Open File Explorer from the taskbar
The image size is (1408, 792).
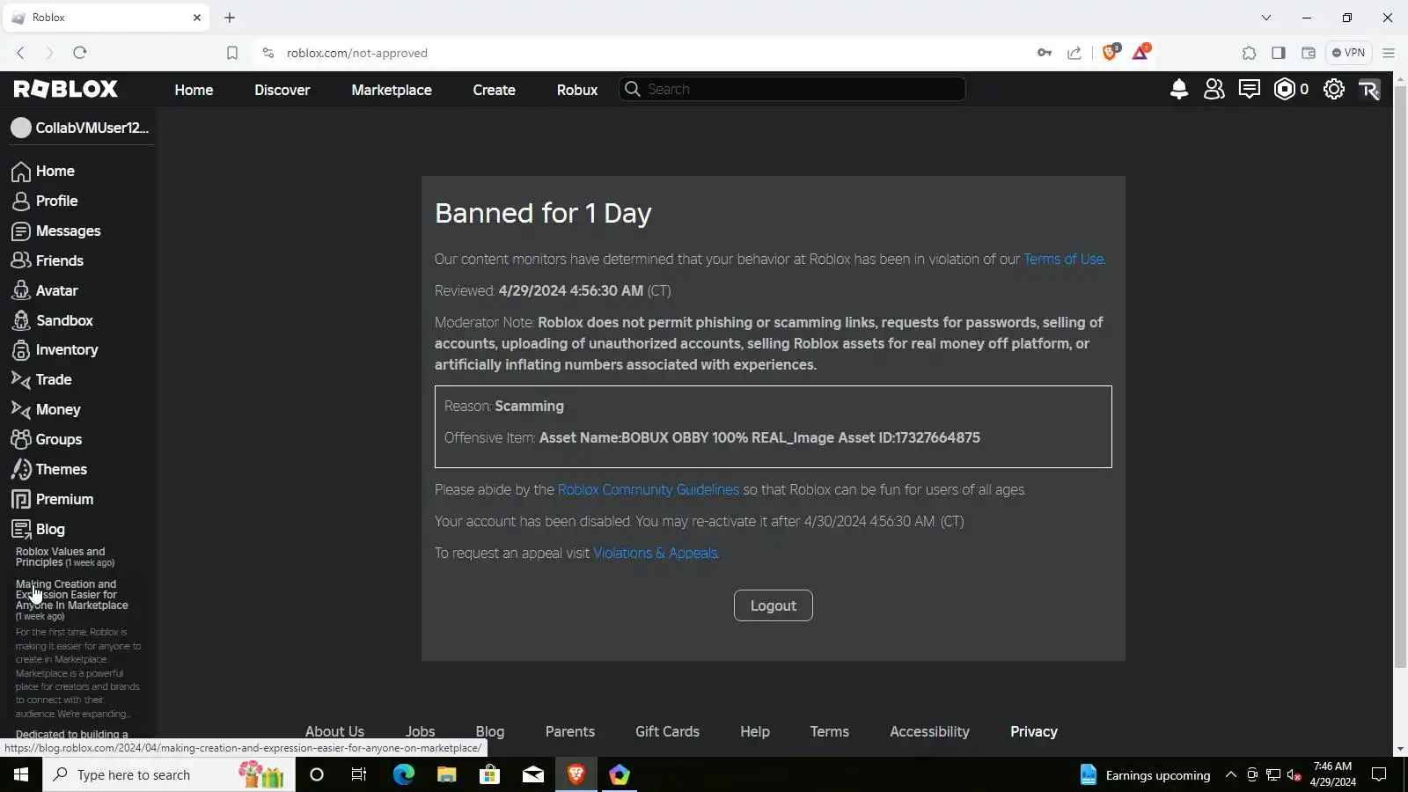point(447,775)
